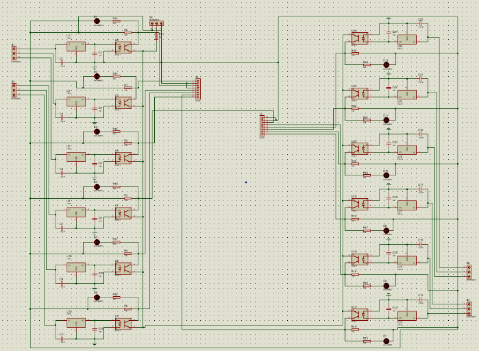Select capacitor C3 below regulator U4
This screenshot has height=351, width=479.
[62, 118]
